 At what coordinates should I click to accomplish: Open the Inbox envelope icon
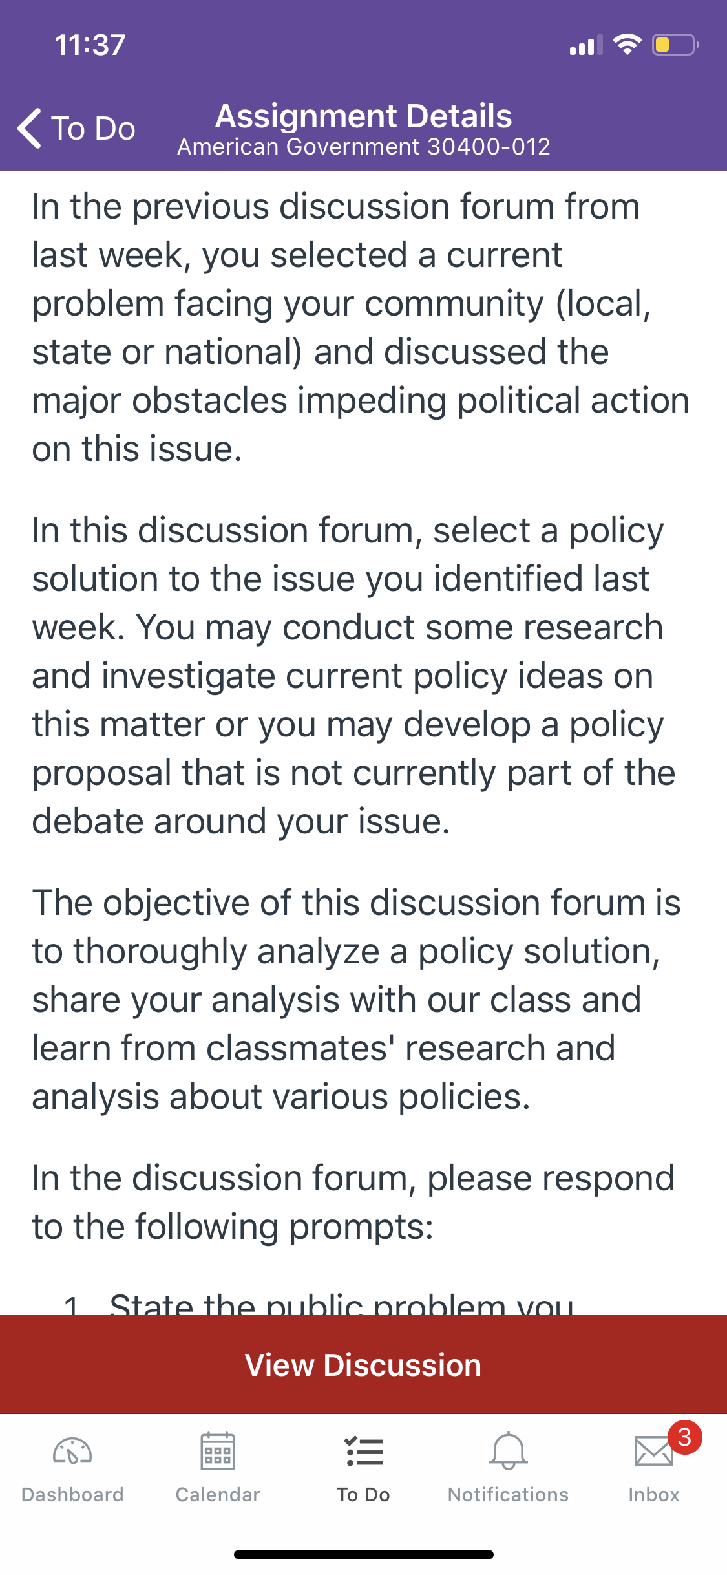pos(653,1452)
